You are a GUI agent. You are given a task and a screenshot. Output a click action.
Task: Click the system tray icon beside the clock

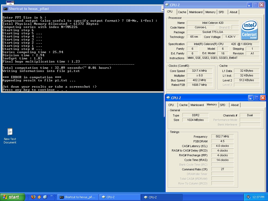248,197
